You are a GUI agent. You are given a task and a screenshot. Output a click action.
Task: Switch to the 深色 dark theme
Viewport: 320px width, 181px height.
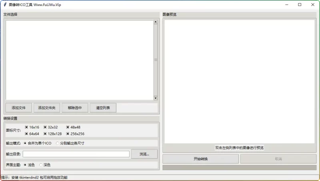[41, 165]
